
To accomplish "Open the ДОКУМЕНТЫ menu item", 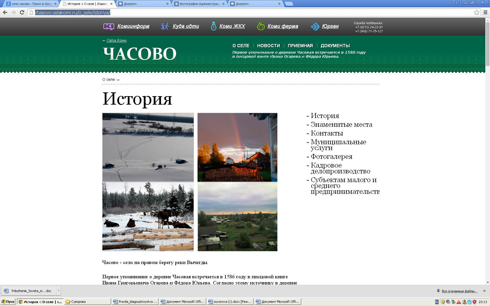I will point(335,46).
